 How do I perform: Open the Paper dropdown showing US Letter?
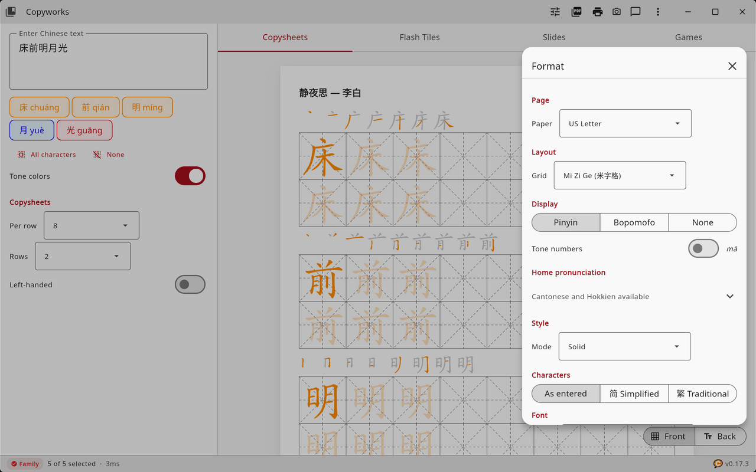(x=625, y=123)
